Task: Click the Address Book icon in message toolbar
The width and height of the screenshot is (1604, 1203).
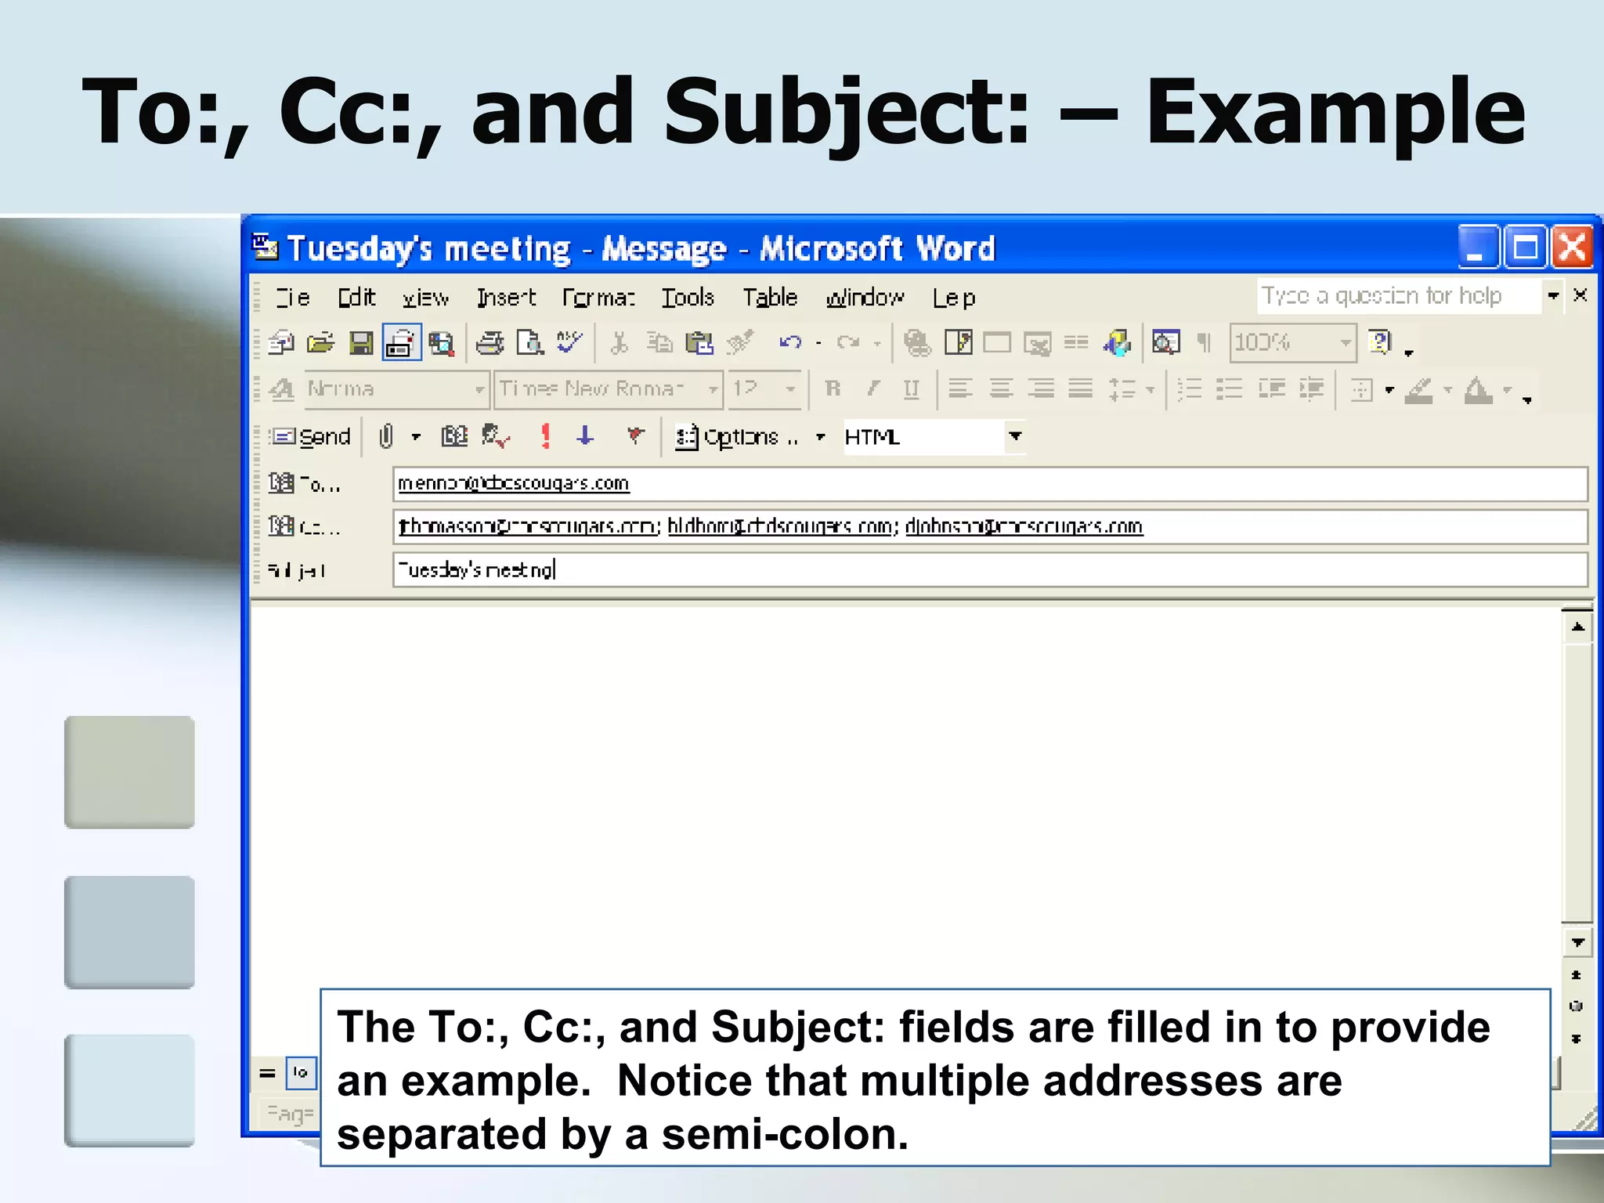Action: tap(454, 436)
